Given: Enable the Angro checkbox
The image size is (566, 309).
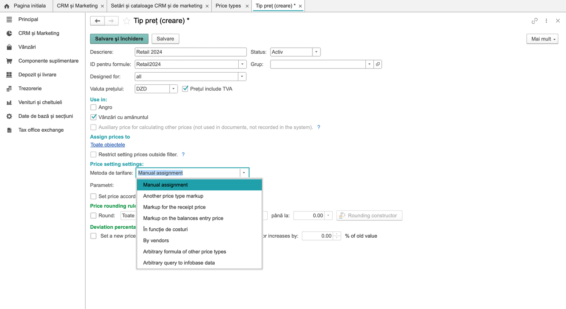Looking at the screenshot, I should click(94, 107).
